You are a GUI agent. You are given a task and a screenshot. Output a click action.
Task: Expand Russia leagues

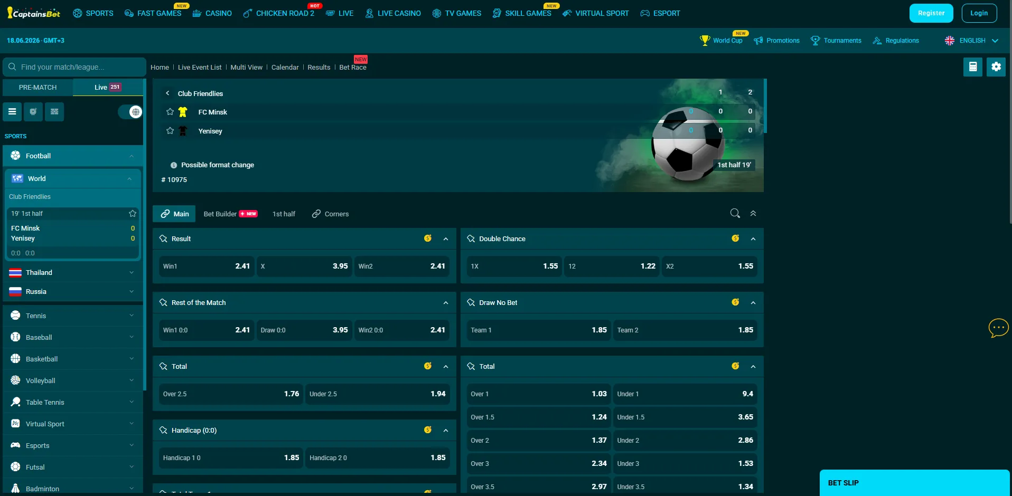pyautogui.click(x=73, y=292)
